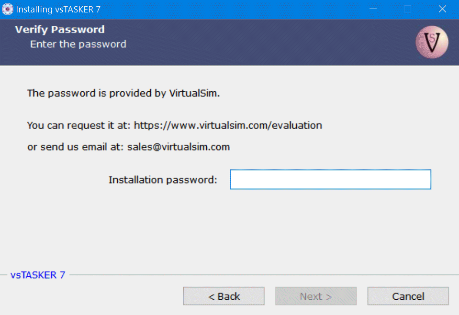Viewport: 459px width, 315px height.
Task: Click "The password is provided by VirtualSim." text
Action: click(x=123, y=93)
